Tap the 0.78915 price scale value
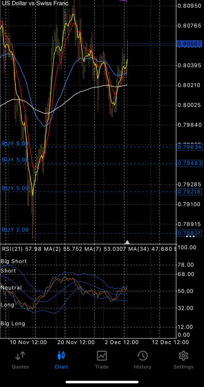204x387 pixels. [x=189, y=224]
